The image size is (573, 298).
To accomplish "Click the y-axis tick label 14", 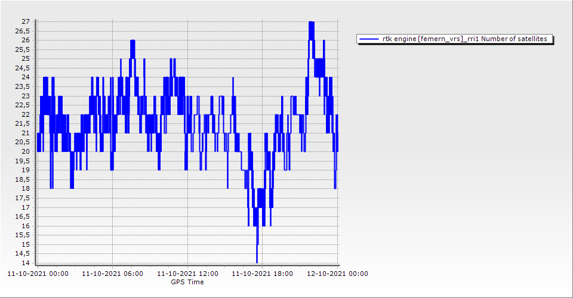I will point(26,263).
